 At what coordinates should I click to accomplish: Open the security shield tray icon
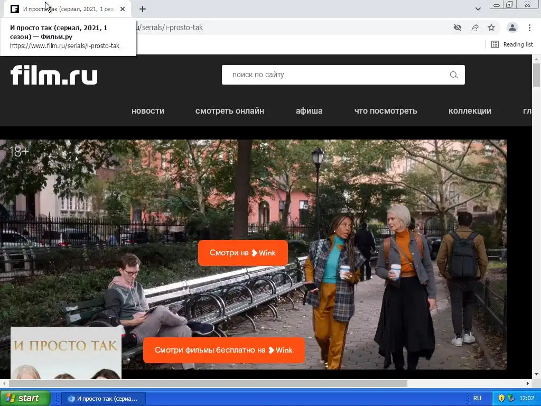click(501, 398)
